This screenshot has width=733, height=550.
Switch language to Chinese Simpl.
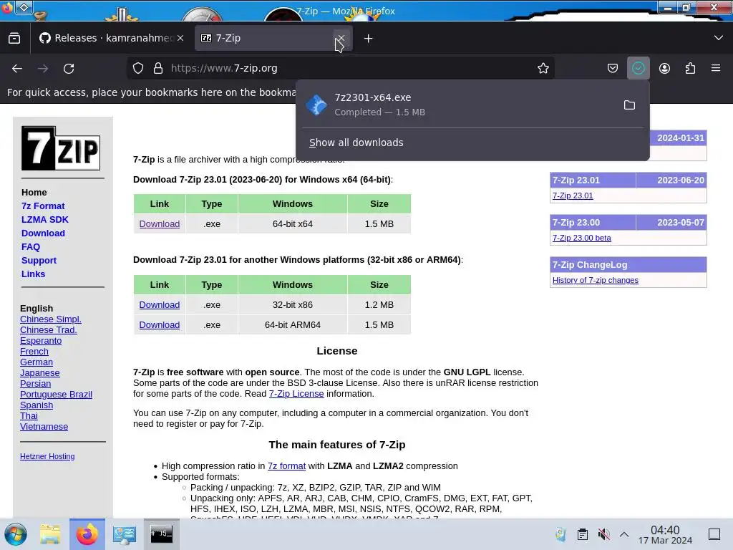(51, 319)
